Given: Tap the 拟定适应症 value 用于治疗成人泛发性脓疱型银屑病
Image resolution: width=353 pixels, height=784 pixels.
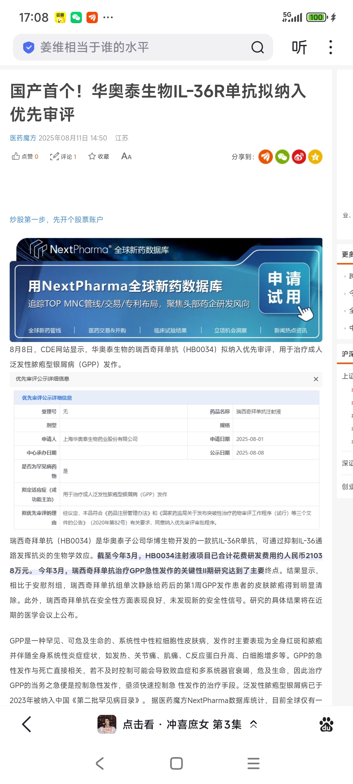Looking at the screenshot, I should pyautogui.click(x=115, y=494).
